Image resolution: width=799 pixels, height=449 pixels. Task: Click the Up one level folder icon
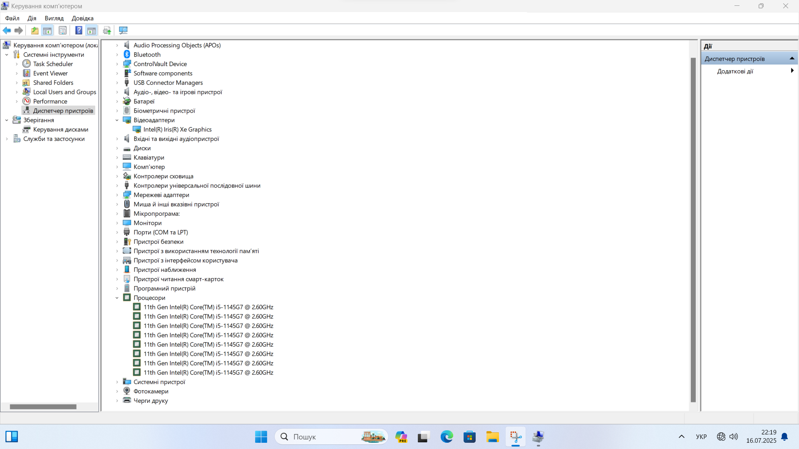coord(35,30)
